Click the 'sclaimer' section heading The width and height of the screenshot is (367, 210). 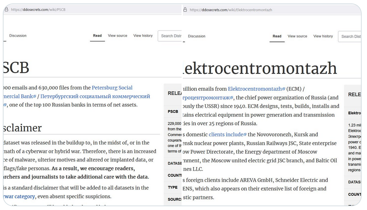pos(23,128)
